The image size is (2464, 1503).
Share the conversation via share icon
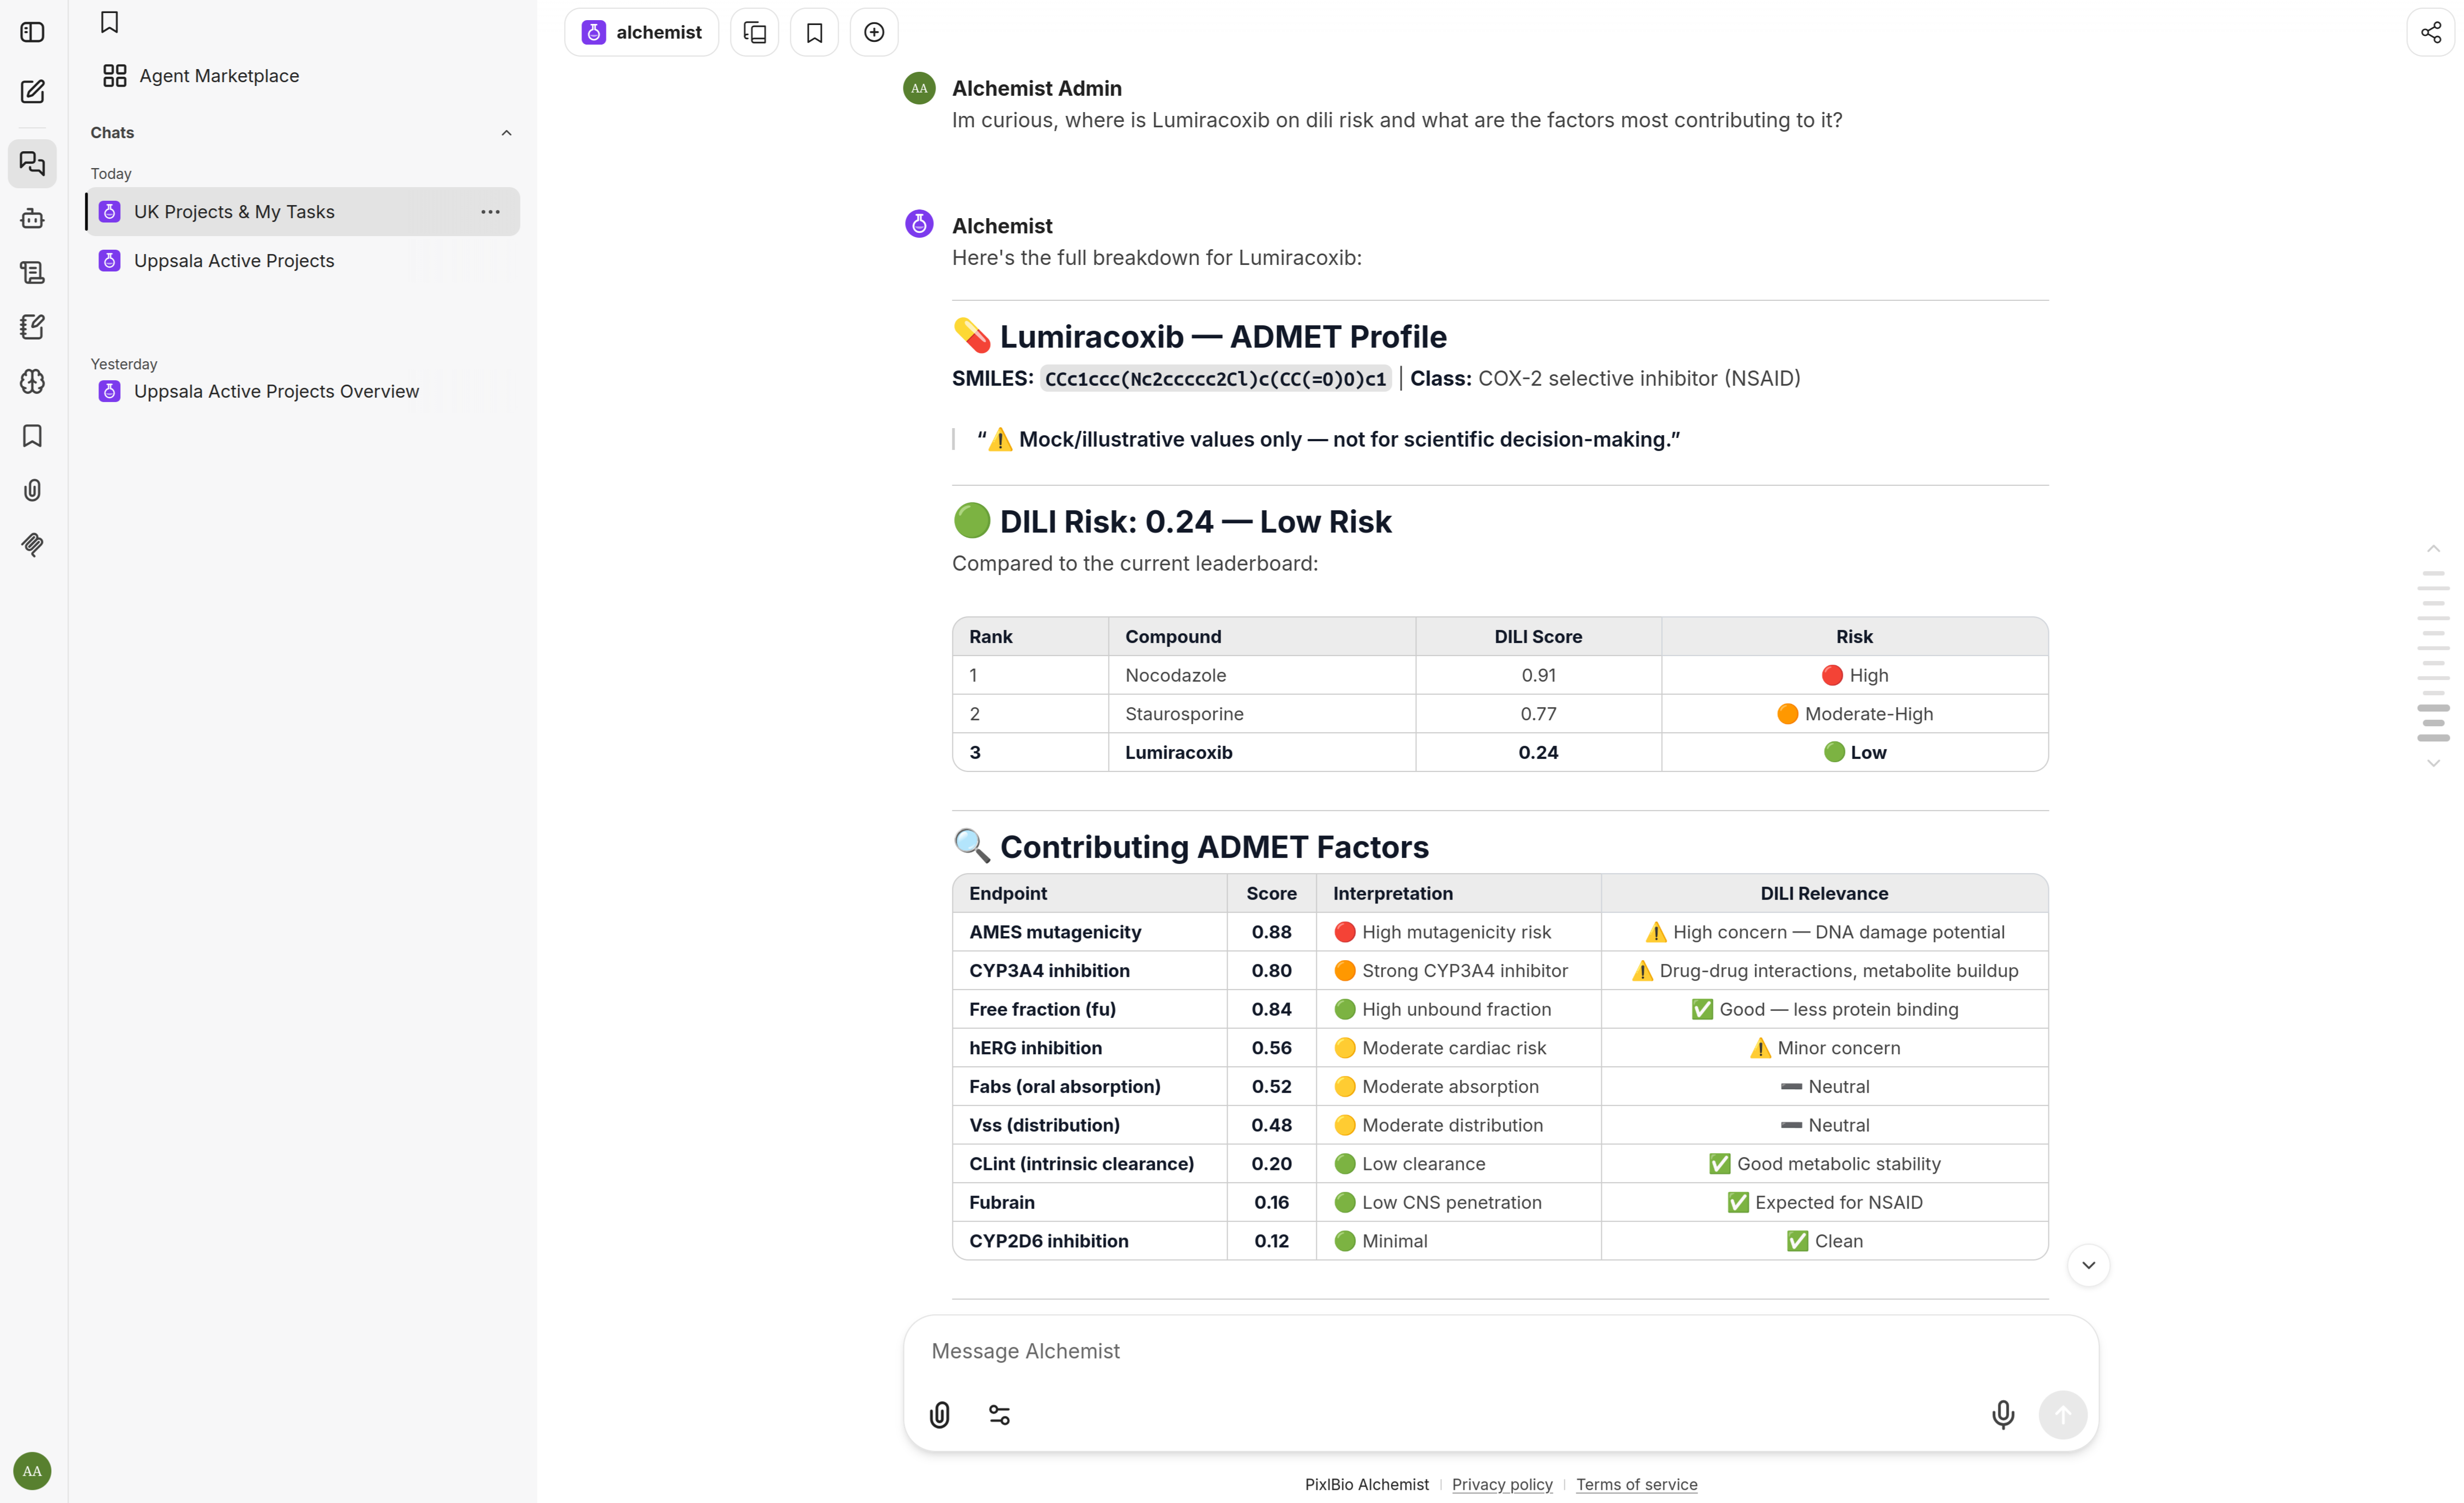point(2431,32)
